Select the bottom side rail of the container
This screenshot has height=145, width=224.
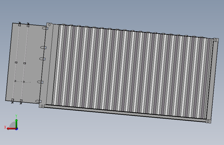125,114
